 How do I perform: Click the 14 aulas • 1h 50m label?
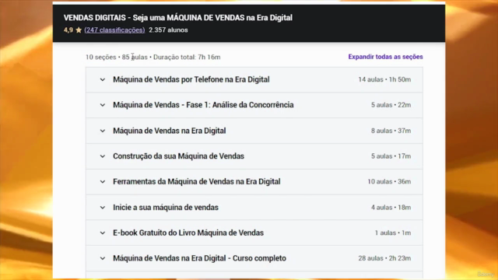click(x=384, y=79)
